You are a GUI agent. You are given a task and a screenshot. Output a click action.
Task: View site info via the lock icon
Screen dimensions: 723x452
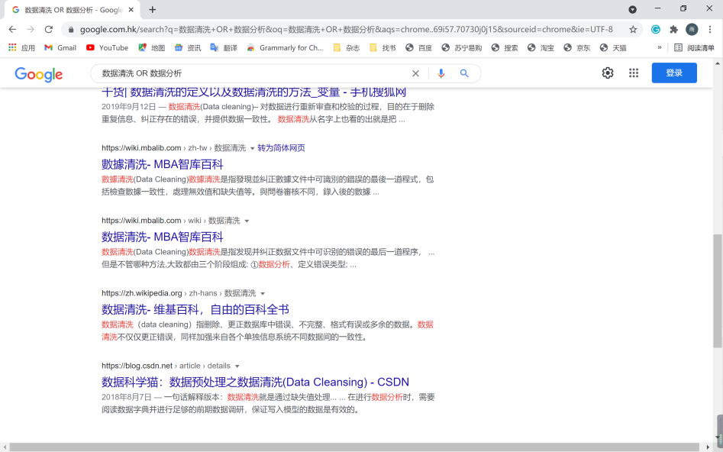tap(70, 30)
